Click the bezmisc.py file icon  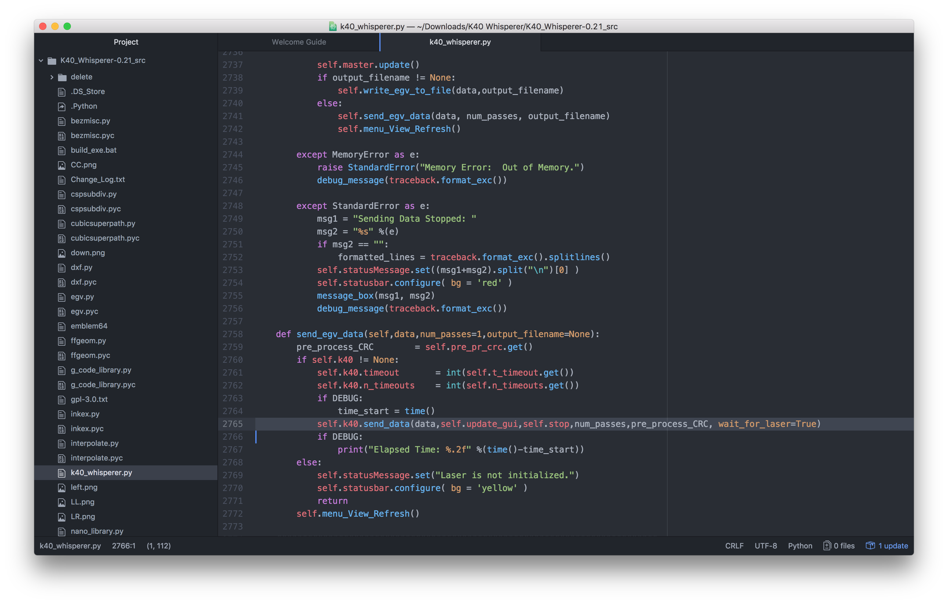[62, 121]
